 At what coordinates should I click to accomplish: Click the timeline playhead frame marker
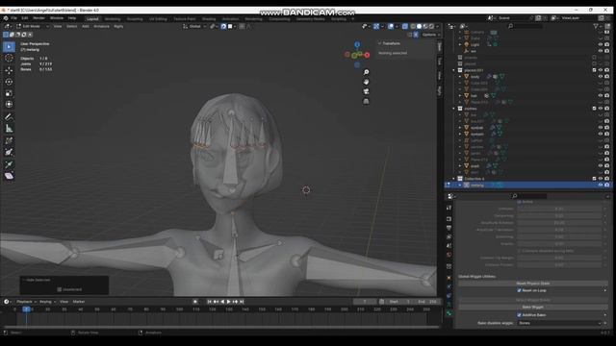[26, 309]
